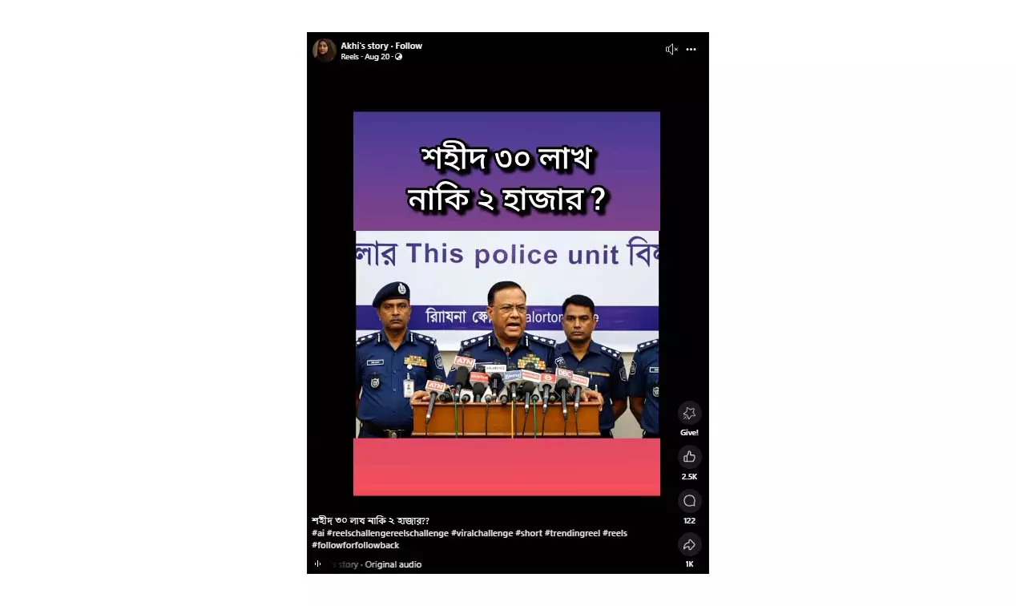Open the #short hashtag

point(529,533)
